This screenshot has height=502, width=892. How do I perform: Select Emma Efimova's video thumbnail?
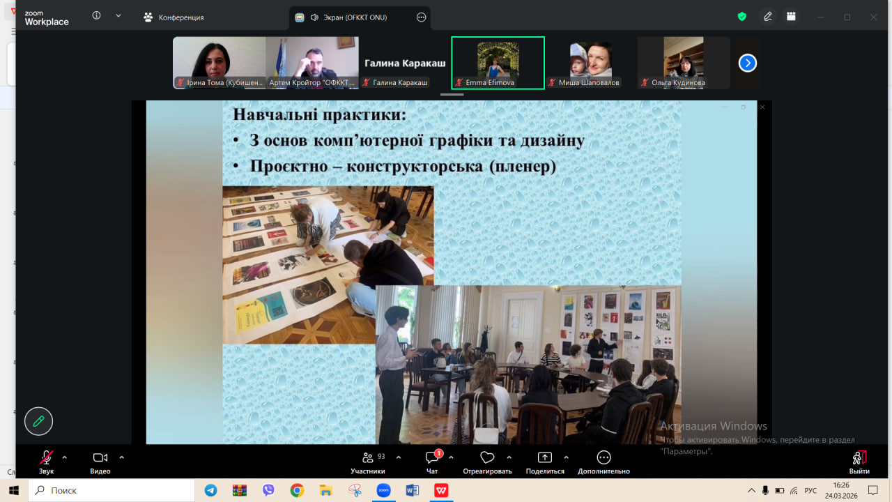pos(498,63)
